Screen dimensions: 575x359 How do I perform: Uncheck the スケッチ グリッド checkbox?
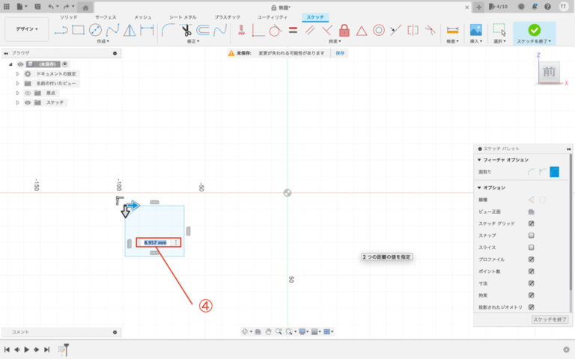click(x=531, y=223)
